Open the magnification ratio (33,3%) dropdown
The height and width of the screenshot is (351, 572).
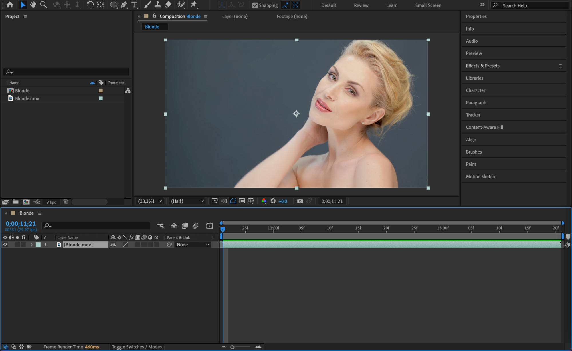150,201
